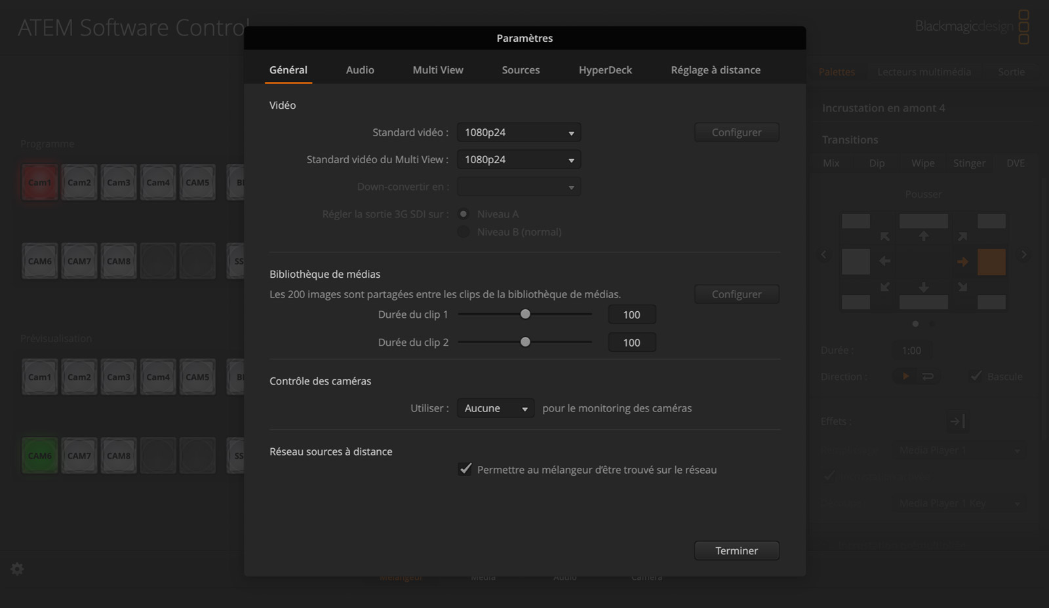Select CAM7 on the Programme bus
1049x608 pixels.
coord(79,261)
